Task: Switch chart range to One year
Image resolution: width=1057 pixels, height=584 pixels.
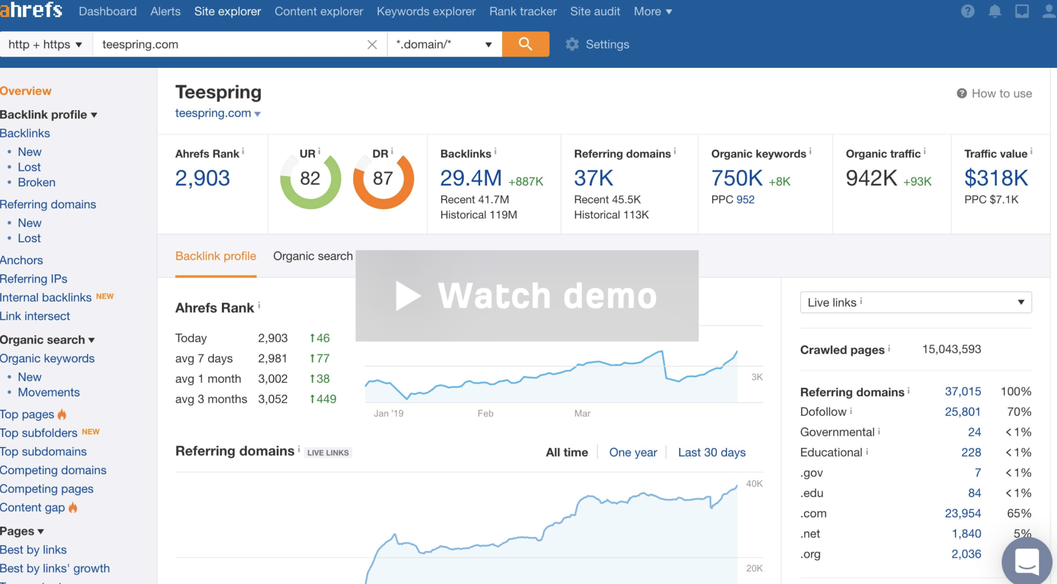Action: (633, 452)
